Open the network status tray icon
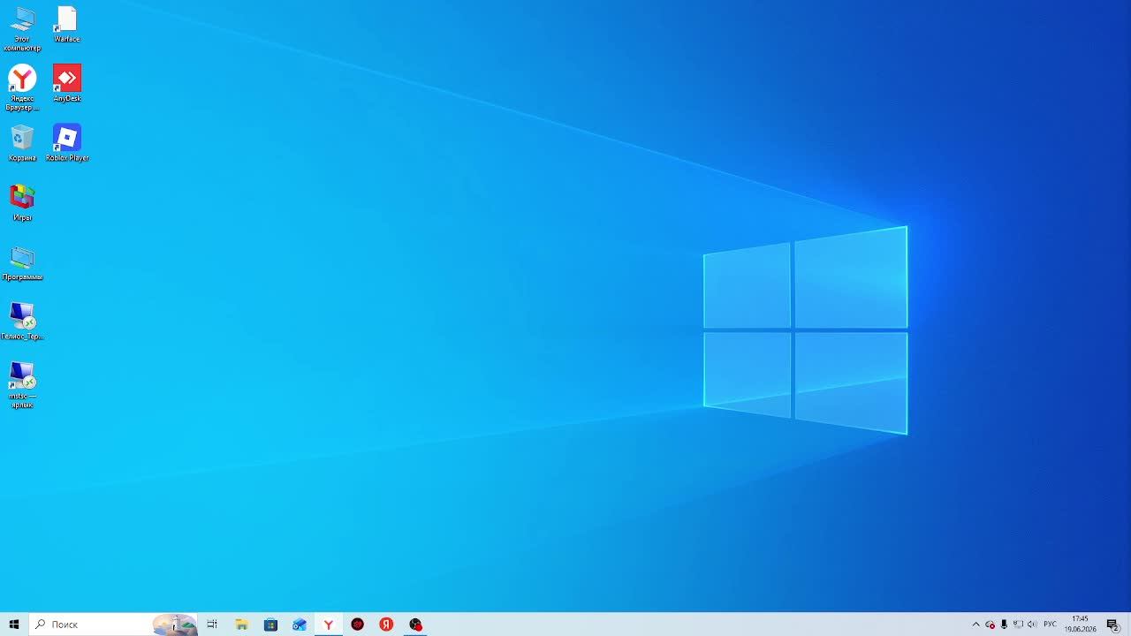Image resolution: width=1131 pixels, height=636 pixels. point(1018,625)
